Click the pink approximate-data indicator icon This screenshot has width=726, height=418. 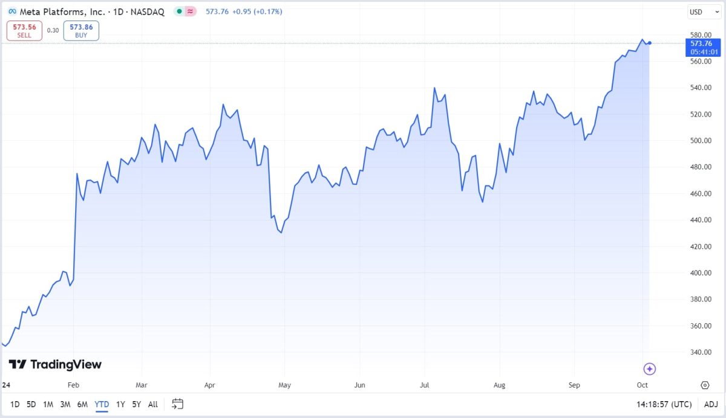pos(190,11)
